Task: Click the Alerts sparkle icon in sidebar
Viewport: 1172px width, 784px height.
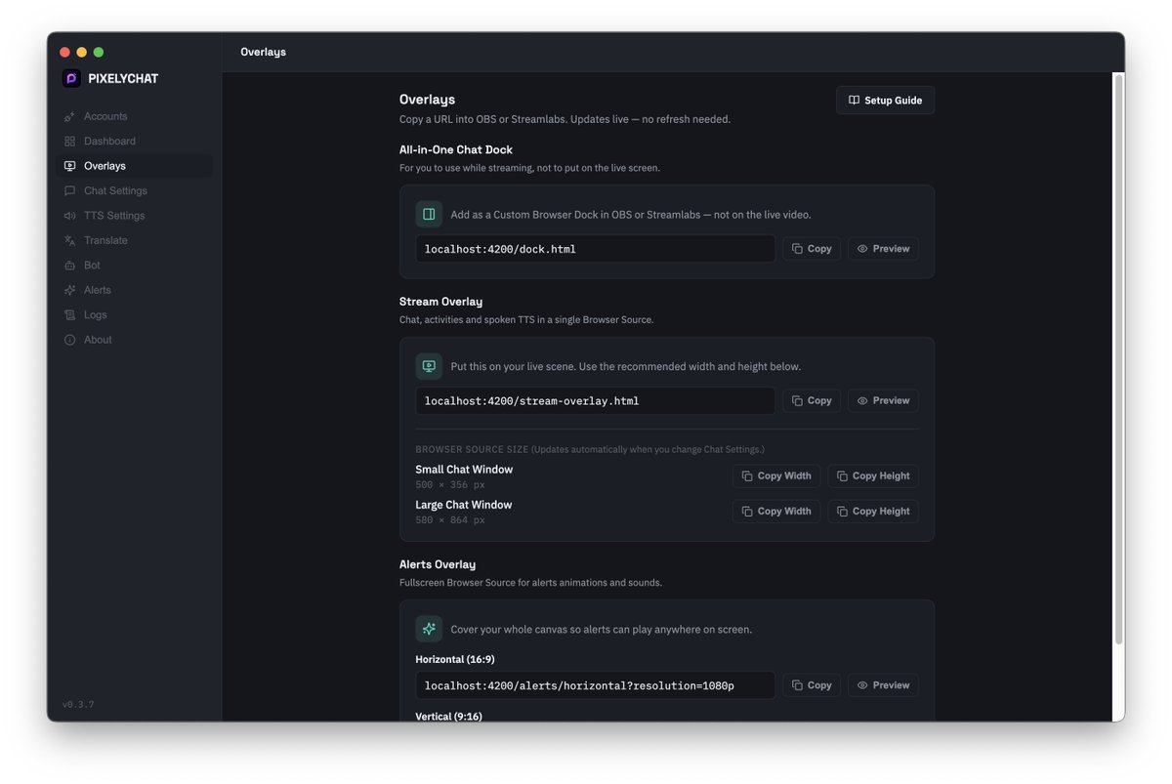Action: point(69,290)
